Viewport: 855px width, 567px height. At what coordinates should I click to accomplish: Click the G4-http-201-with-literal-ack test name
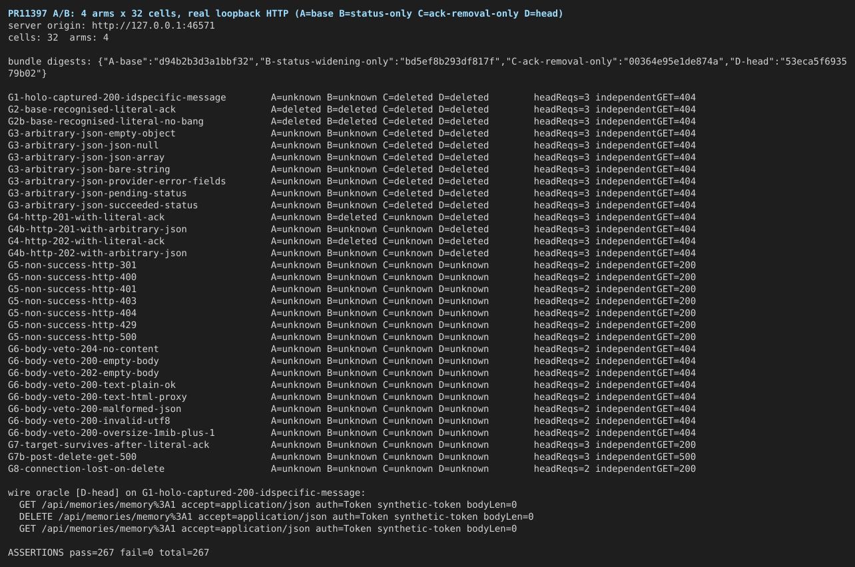coord(87,217)
